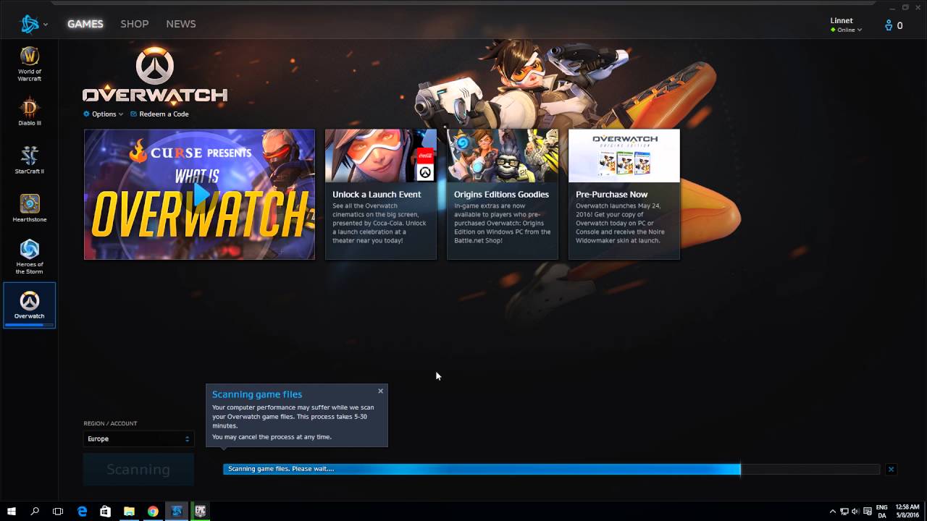Open Windows taskbar search

click(35, 511)
